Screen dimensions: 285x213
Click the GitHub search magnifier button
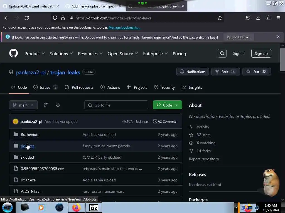pyautogui.click(x=222, y=53)
